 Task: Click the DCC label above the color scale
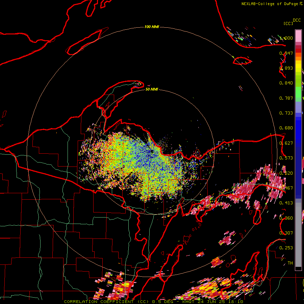click(297, 20)
